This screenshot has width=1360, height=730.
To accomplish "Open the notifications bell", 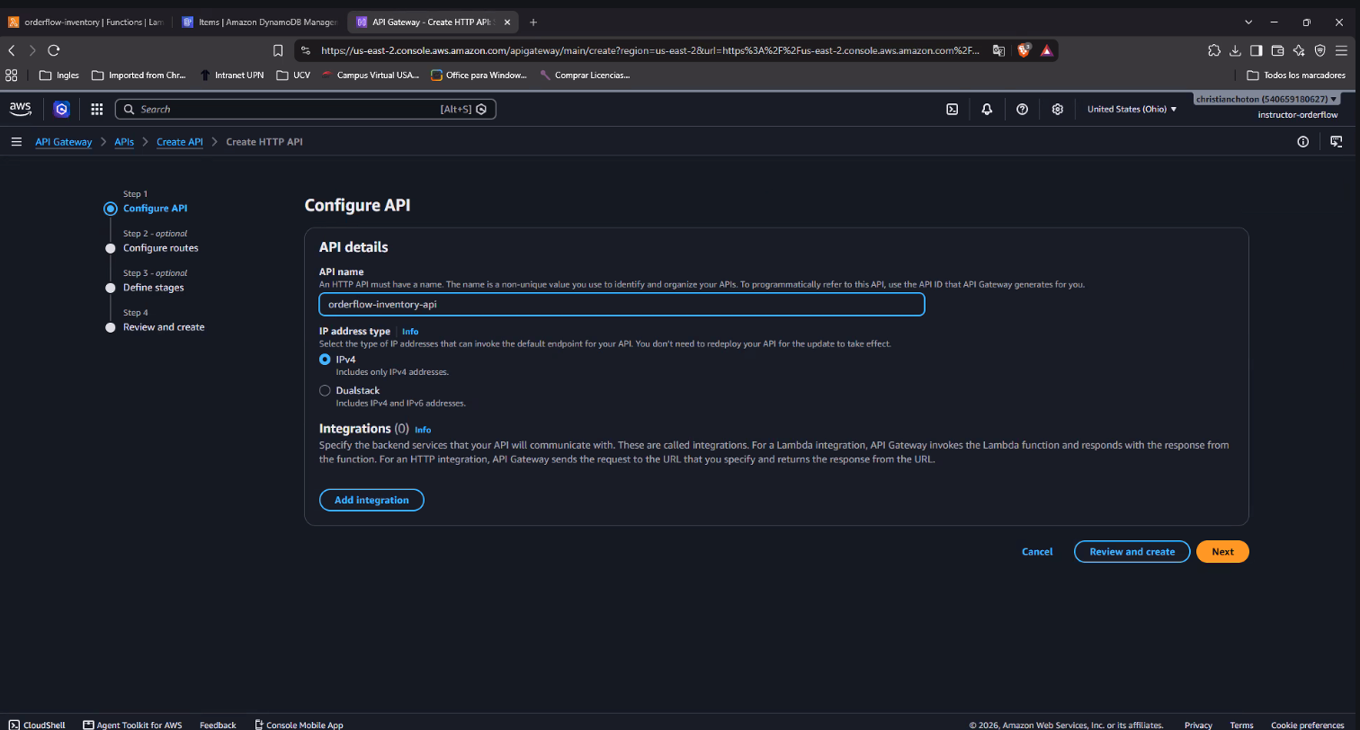I will pyautogui.click(x=987, y=109).
